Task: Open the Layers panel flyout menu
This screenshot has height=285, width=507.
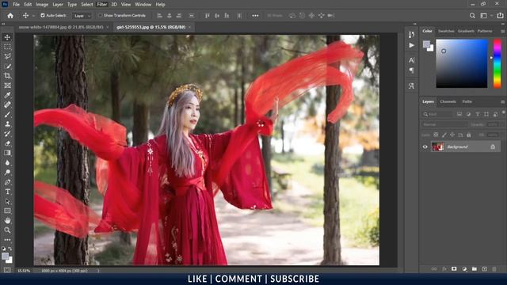Action: pyautogui.click(x=502, y=102)
